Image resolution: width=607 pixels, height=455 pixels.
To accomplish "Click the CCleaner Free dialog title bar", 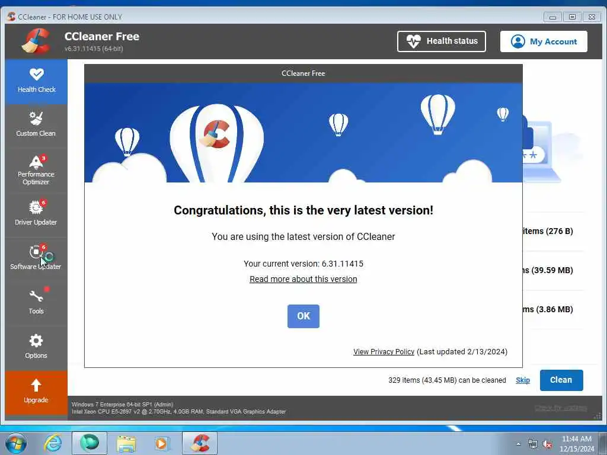I will tap(303, 73).
